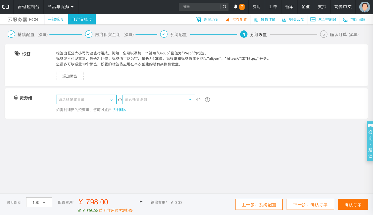Go to step 网络和安全组

coord(110,34)
